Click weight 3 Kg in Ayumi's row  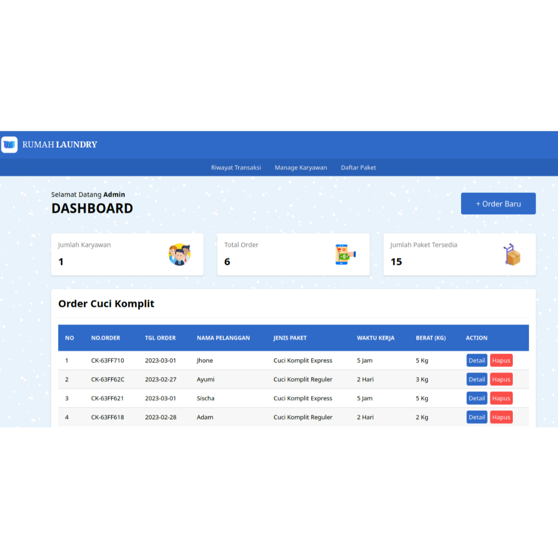coord(422,379)
